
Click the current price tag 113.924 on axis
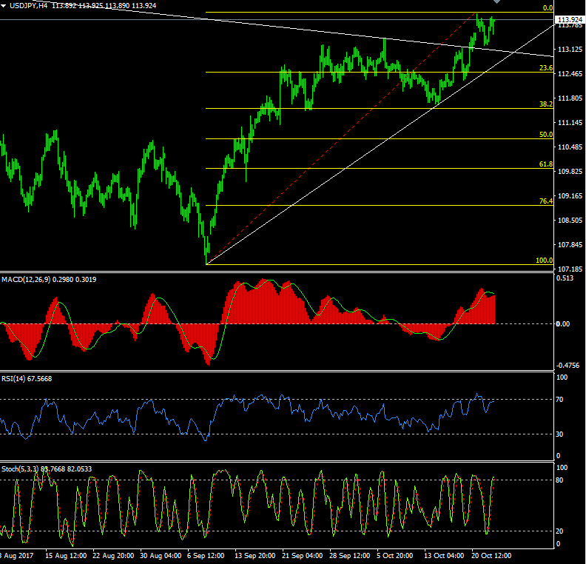coord(570,19)
